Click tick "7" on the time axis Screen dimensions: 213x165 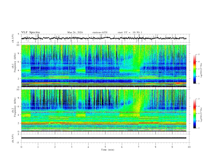(x=139, y=147)
